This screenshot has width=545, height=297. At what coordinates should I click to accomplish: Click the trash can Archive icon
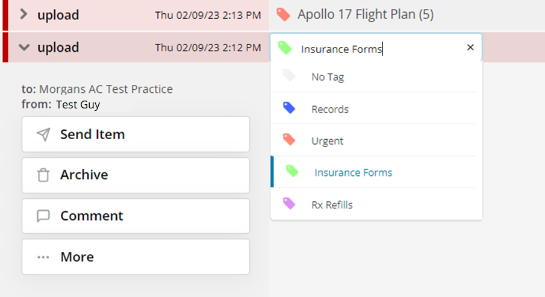point(43,175)
